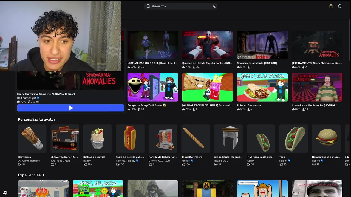Focus the shawarma search field
The height and width of the screenshot is (197, 351).
[x=181, y=6]
